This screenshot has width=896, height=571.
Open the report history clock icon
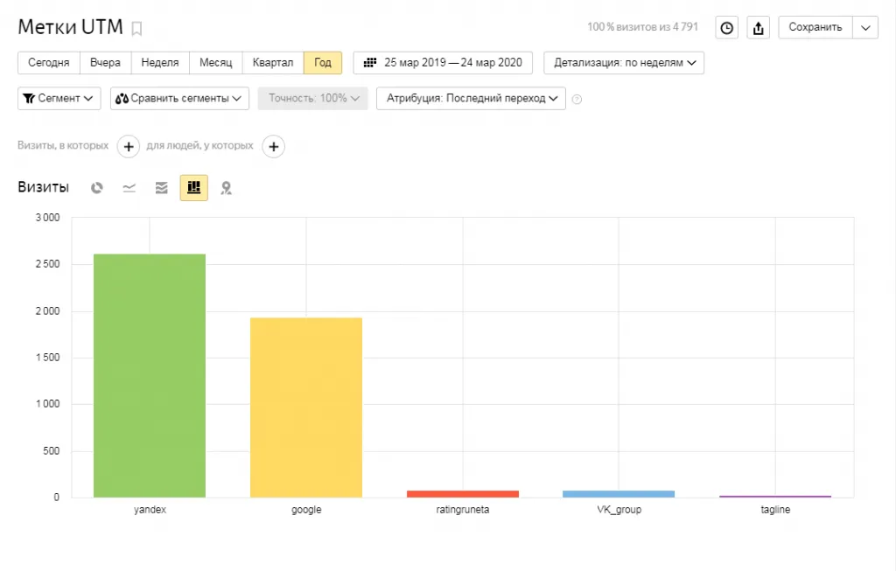click(x=727, y=27)
